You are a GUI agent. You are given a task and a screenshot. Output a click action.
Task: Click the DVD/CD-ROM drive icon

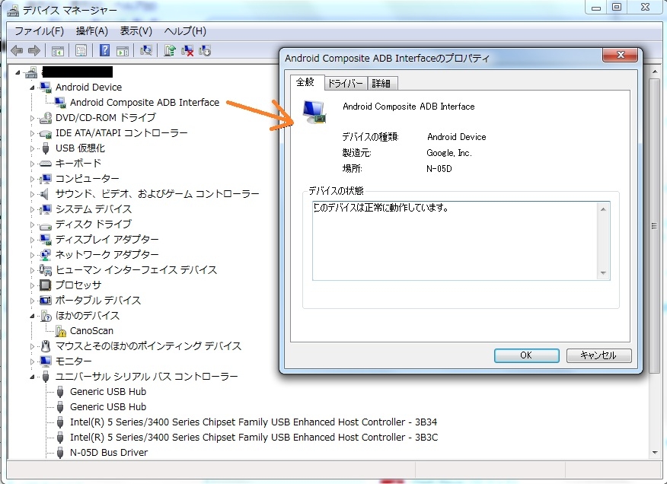click(45, 118)
